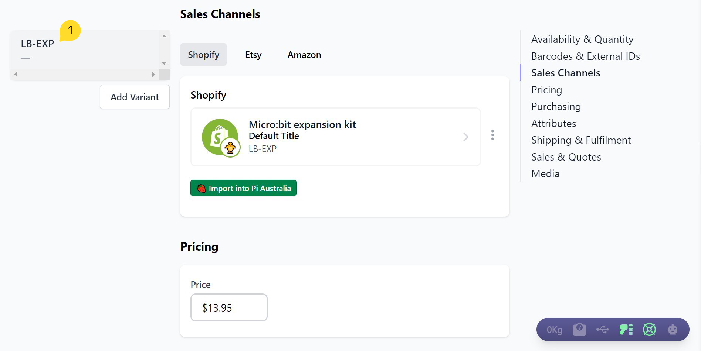Viewport: 701px width, 351px height.
Task: Click the green barcode scanner icon
Action: 626,329
